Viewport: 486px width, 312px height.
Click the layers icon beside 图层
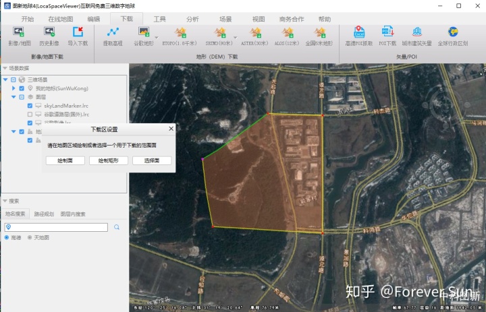pos(30,97)
